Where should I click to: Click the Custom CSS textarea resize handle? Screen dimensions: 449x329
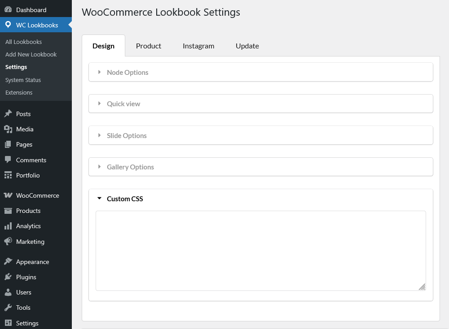(422, 287)
